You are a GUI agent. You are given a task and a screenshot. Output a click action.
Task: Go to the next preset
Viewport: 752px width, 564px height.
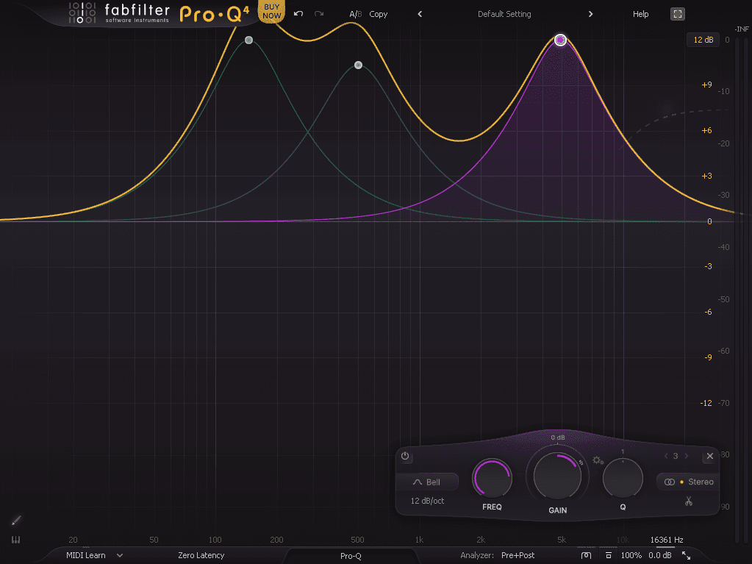tap(590, 14)
